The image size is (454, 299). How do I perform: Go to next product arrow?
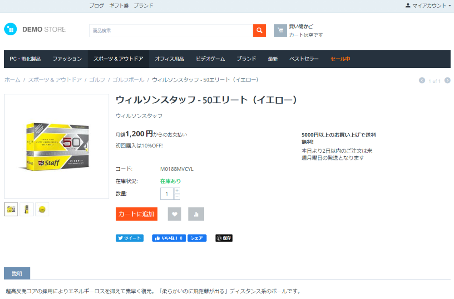(x=447, y=81)
